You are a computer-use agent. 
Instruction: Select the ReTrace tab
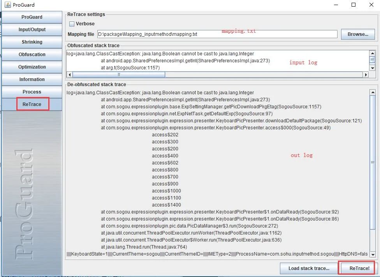32,104
